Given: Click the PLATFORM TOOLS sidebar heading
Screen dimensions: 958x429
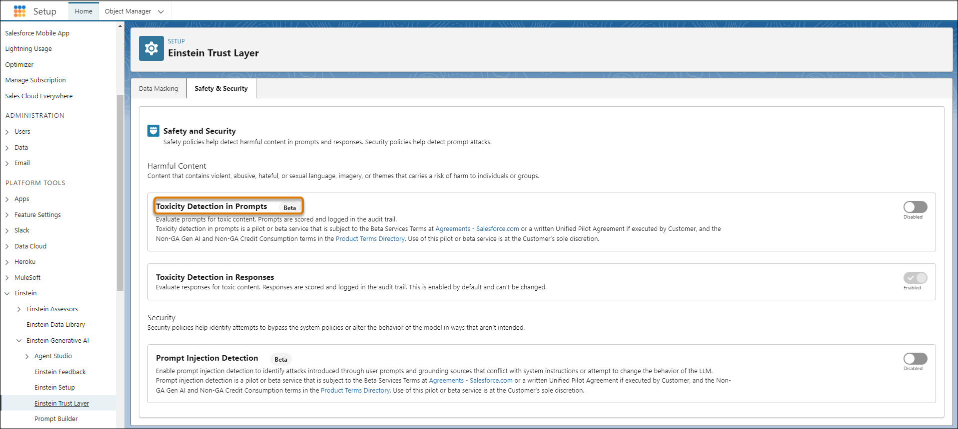Looking at the screenshot, I should (x=35, y=183).
